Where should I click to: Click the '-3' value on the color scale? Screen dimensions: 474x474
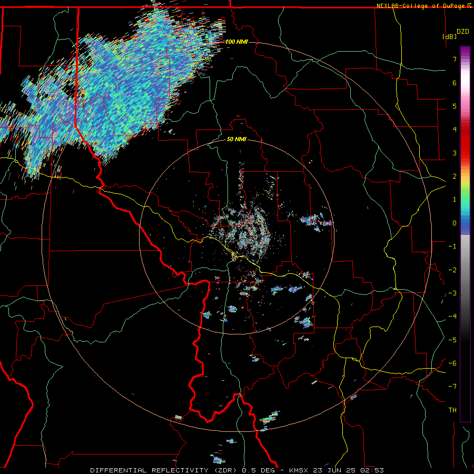coord(452,293)
